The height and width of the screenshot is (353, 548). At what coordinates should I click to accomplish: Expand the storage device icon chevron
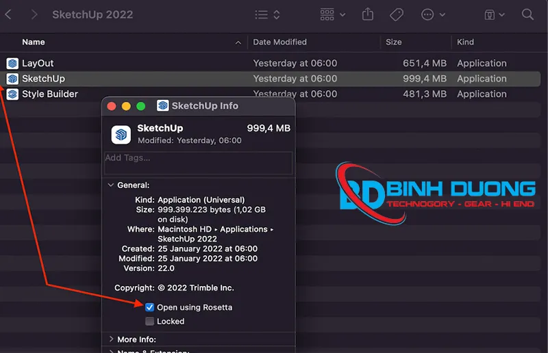502,14
